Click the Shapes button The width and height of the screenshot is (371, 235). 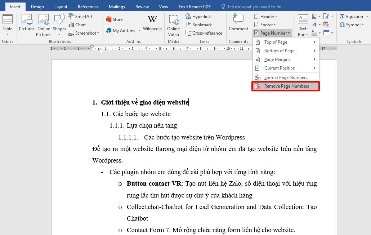(x=59, y=23)
